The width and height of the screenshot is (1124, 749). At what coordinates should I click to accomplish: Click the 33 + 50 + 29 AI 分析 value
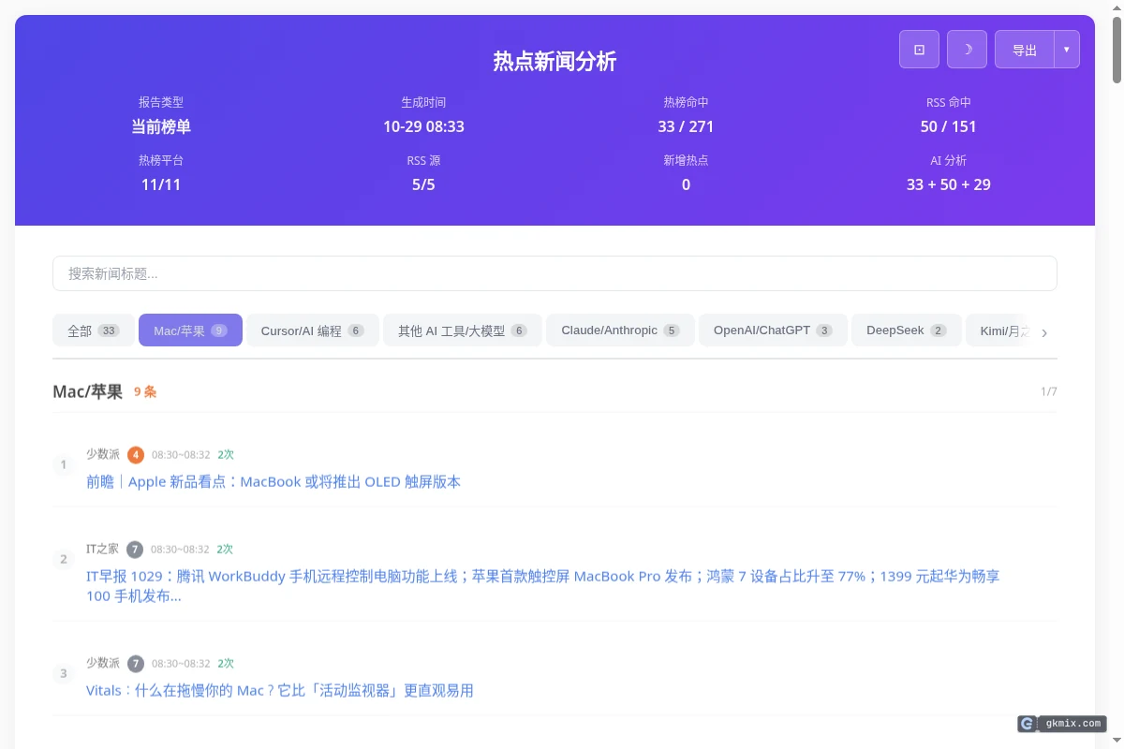(x=948, y=184)
